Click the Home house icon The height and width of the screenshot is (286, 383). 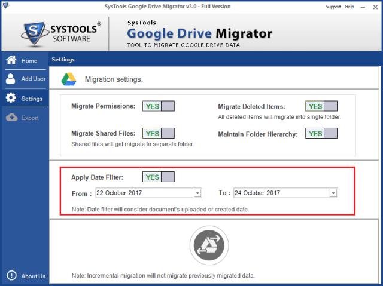(11, 60)
